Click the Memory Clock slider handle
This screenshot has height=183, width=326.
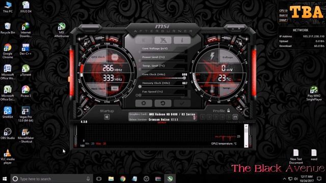click(x=140, y=86)
